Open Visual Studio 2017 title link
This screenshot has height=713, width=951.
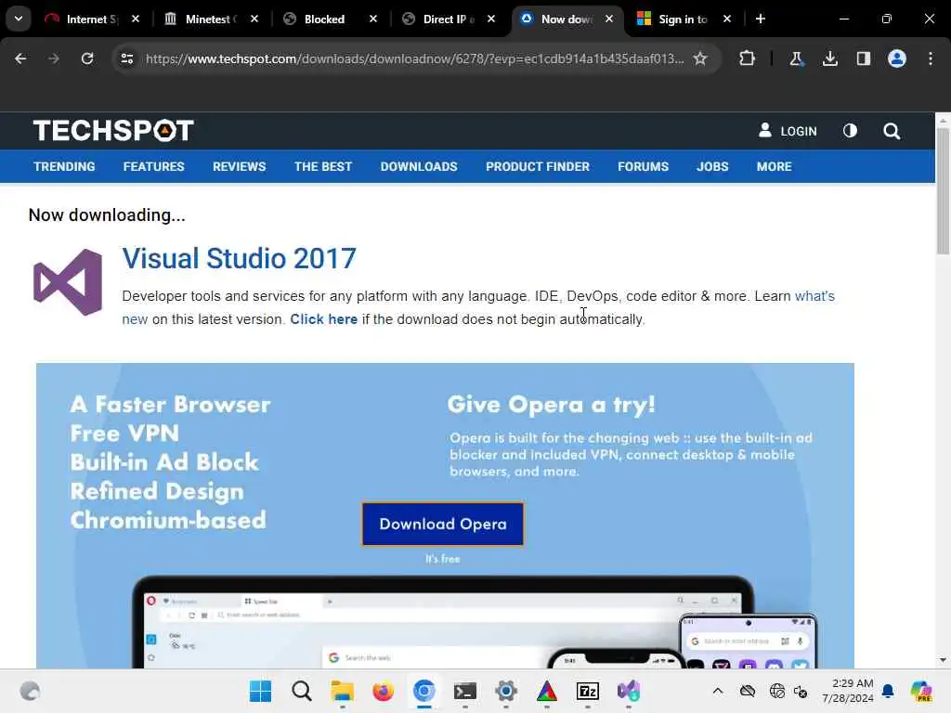tap(239, 258)
